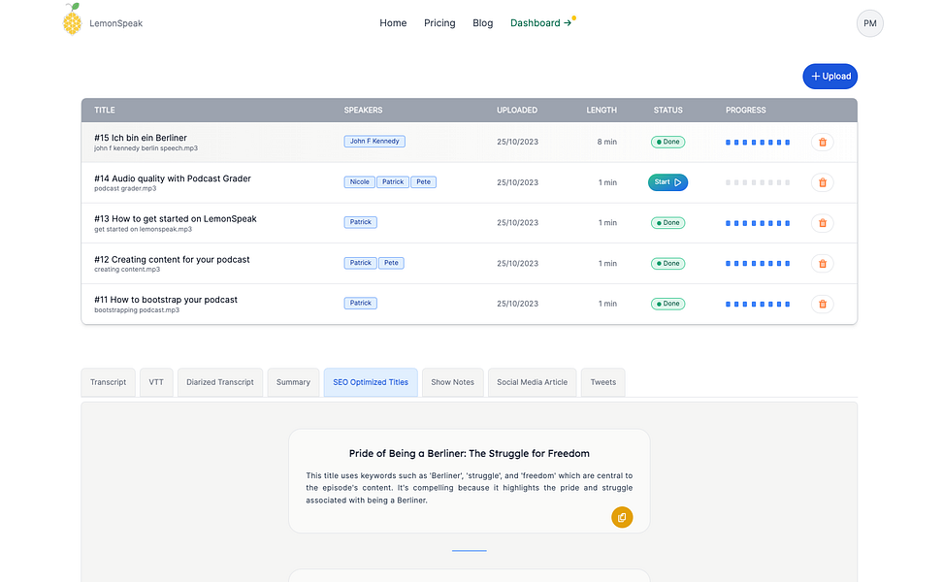Viewport: 943px width, 582px height.
Task: Click the progress bar of episode #15
Action: click(757, 143)
